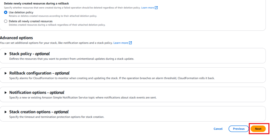
Task: Select "Delete all newly created resources" radio button
Action: pos(6,21)
